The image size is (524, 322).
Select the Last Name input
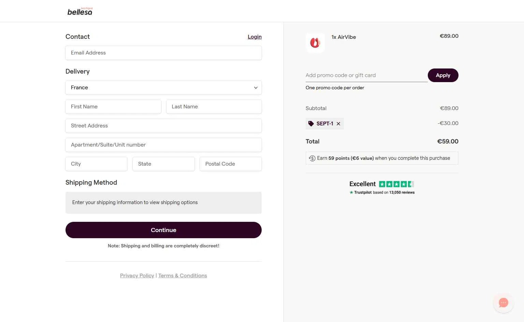click(214, 107)
